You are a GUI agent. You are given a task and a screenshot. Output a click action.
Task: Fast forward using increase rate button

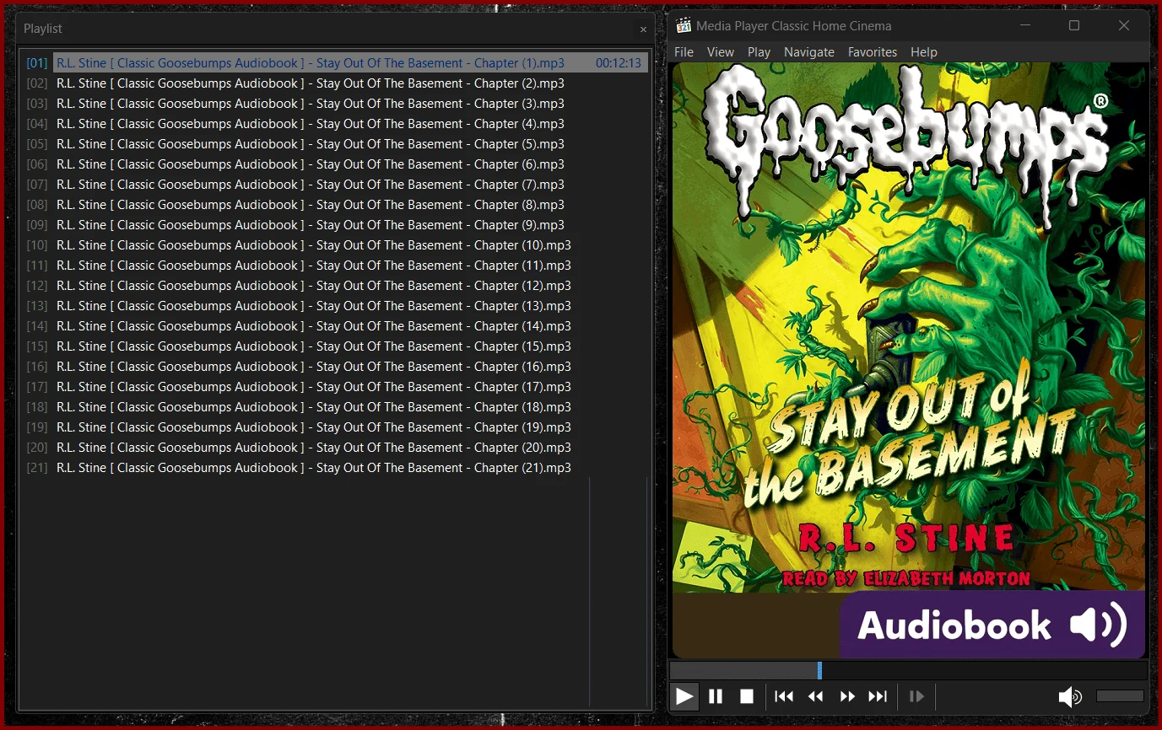pos(847,696)
